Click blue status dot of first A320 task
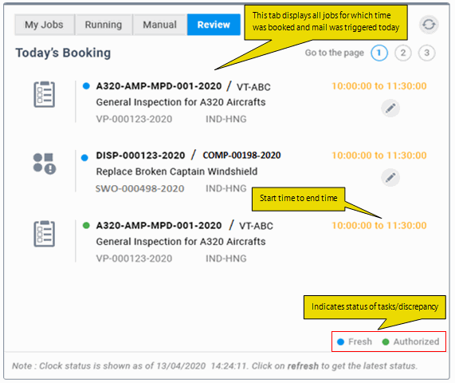The image size is (455, 383). [x=86, y=86]
